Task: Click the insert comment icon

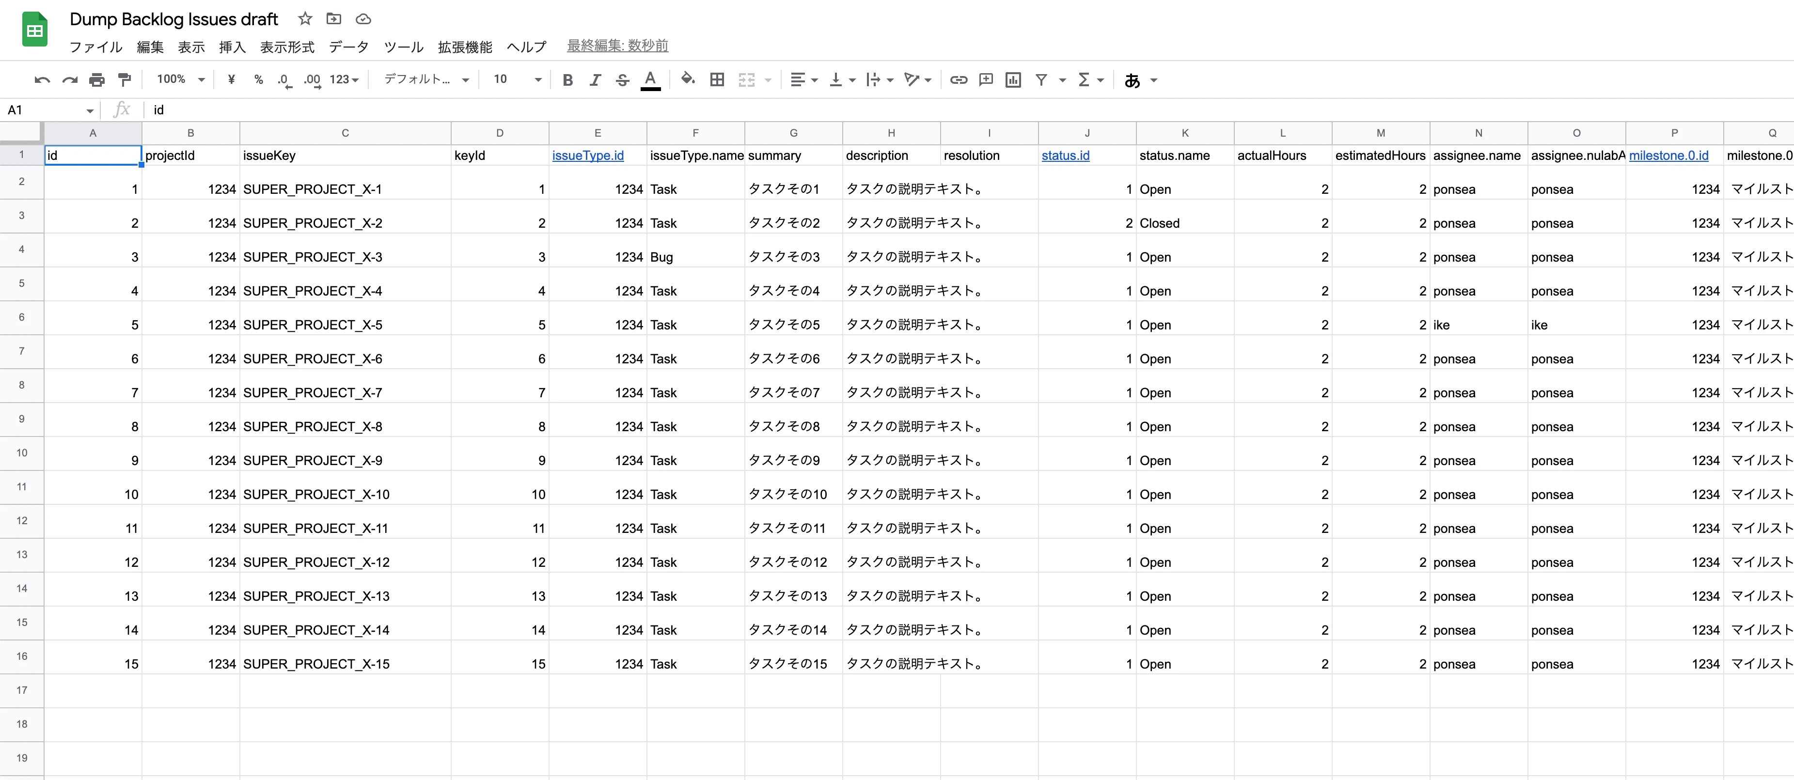Action: (986, 80)
